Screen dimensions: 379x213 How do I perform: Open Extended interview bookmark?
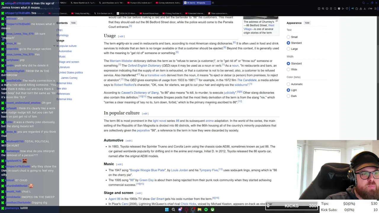click(194, 13)
